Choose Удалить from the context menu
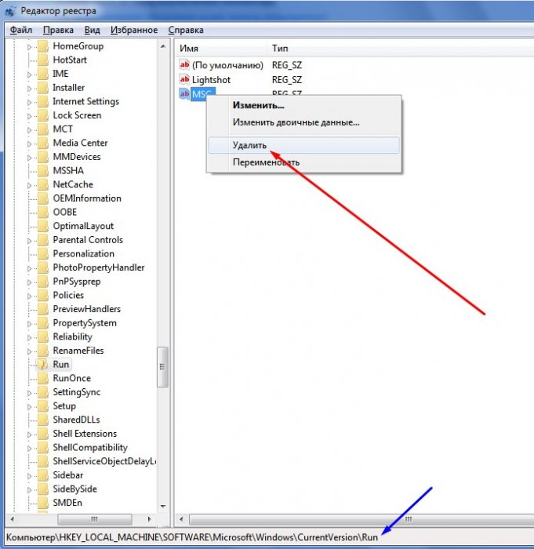Screen dimensions: 534x549 click(x=249, y=146)
